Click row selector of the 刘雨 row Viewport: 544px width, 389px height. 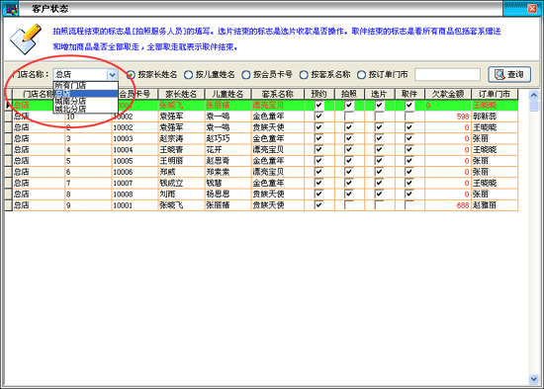point(8,194)
